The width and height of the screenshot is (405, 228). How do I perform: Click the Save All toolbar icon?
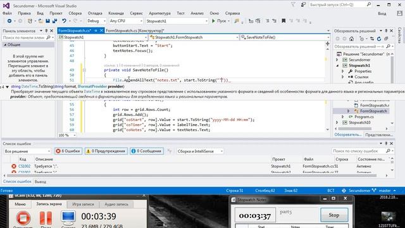click(54, 21)
